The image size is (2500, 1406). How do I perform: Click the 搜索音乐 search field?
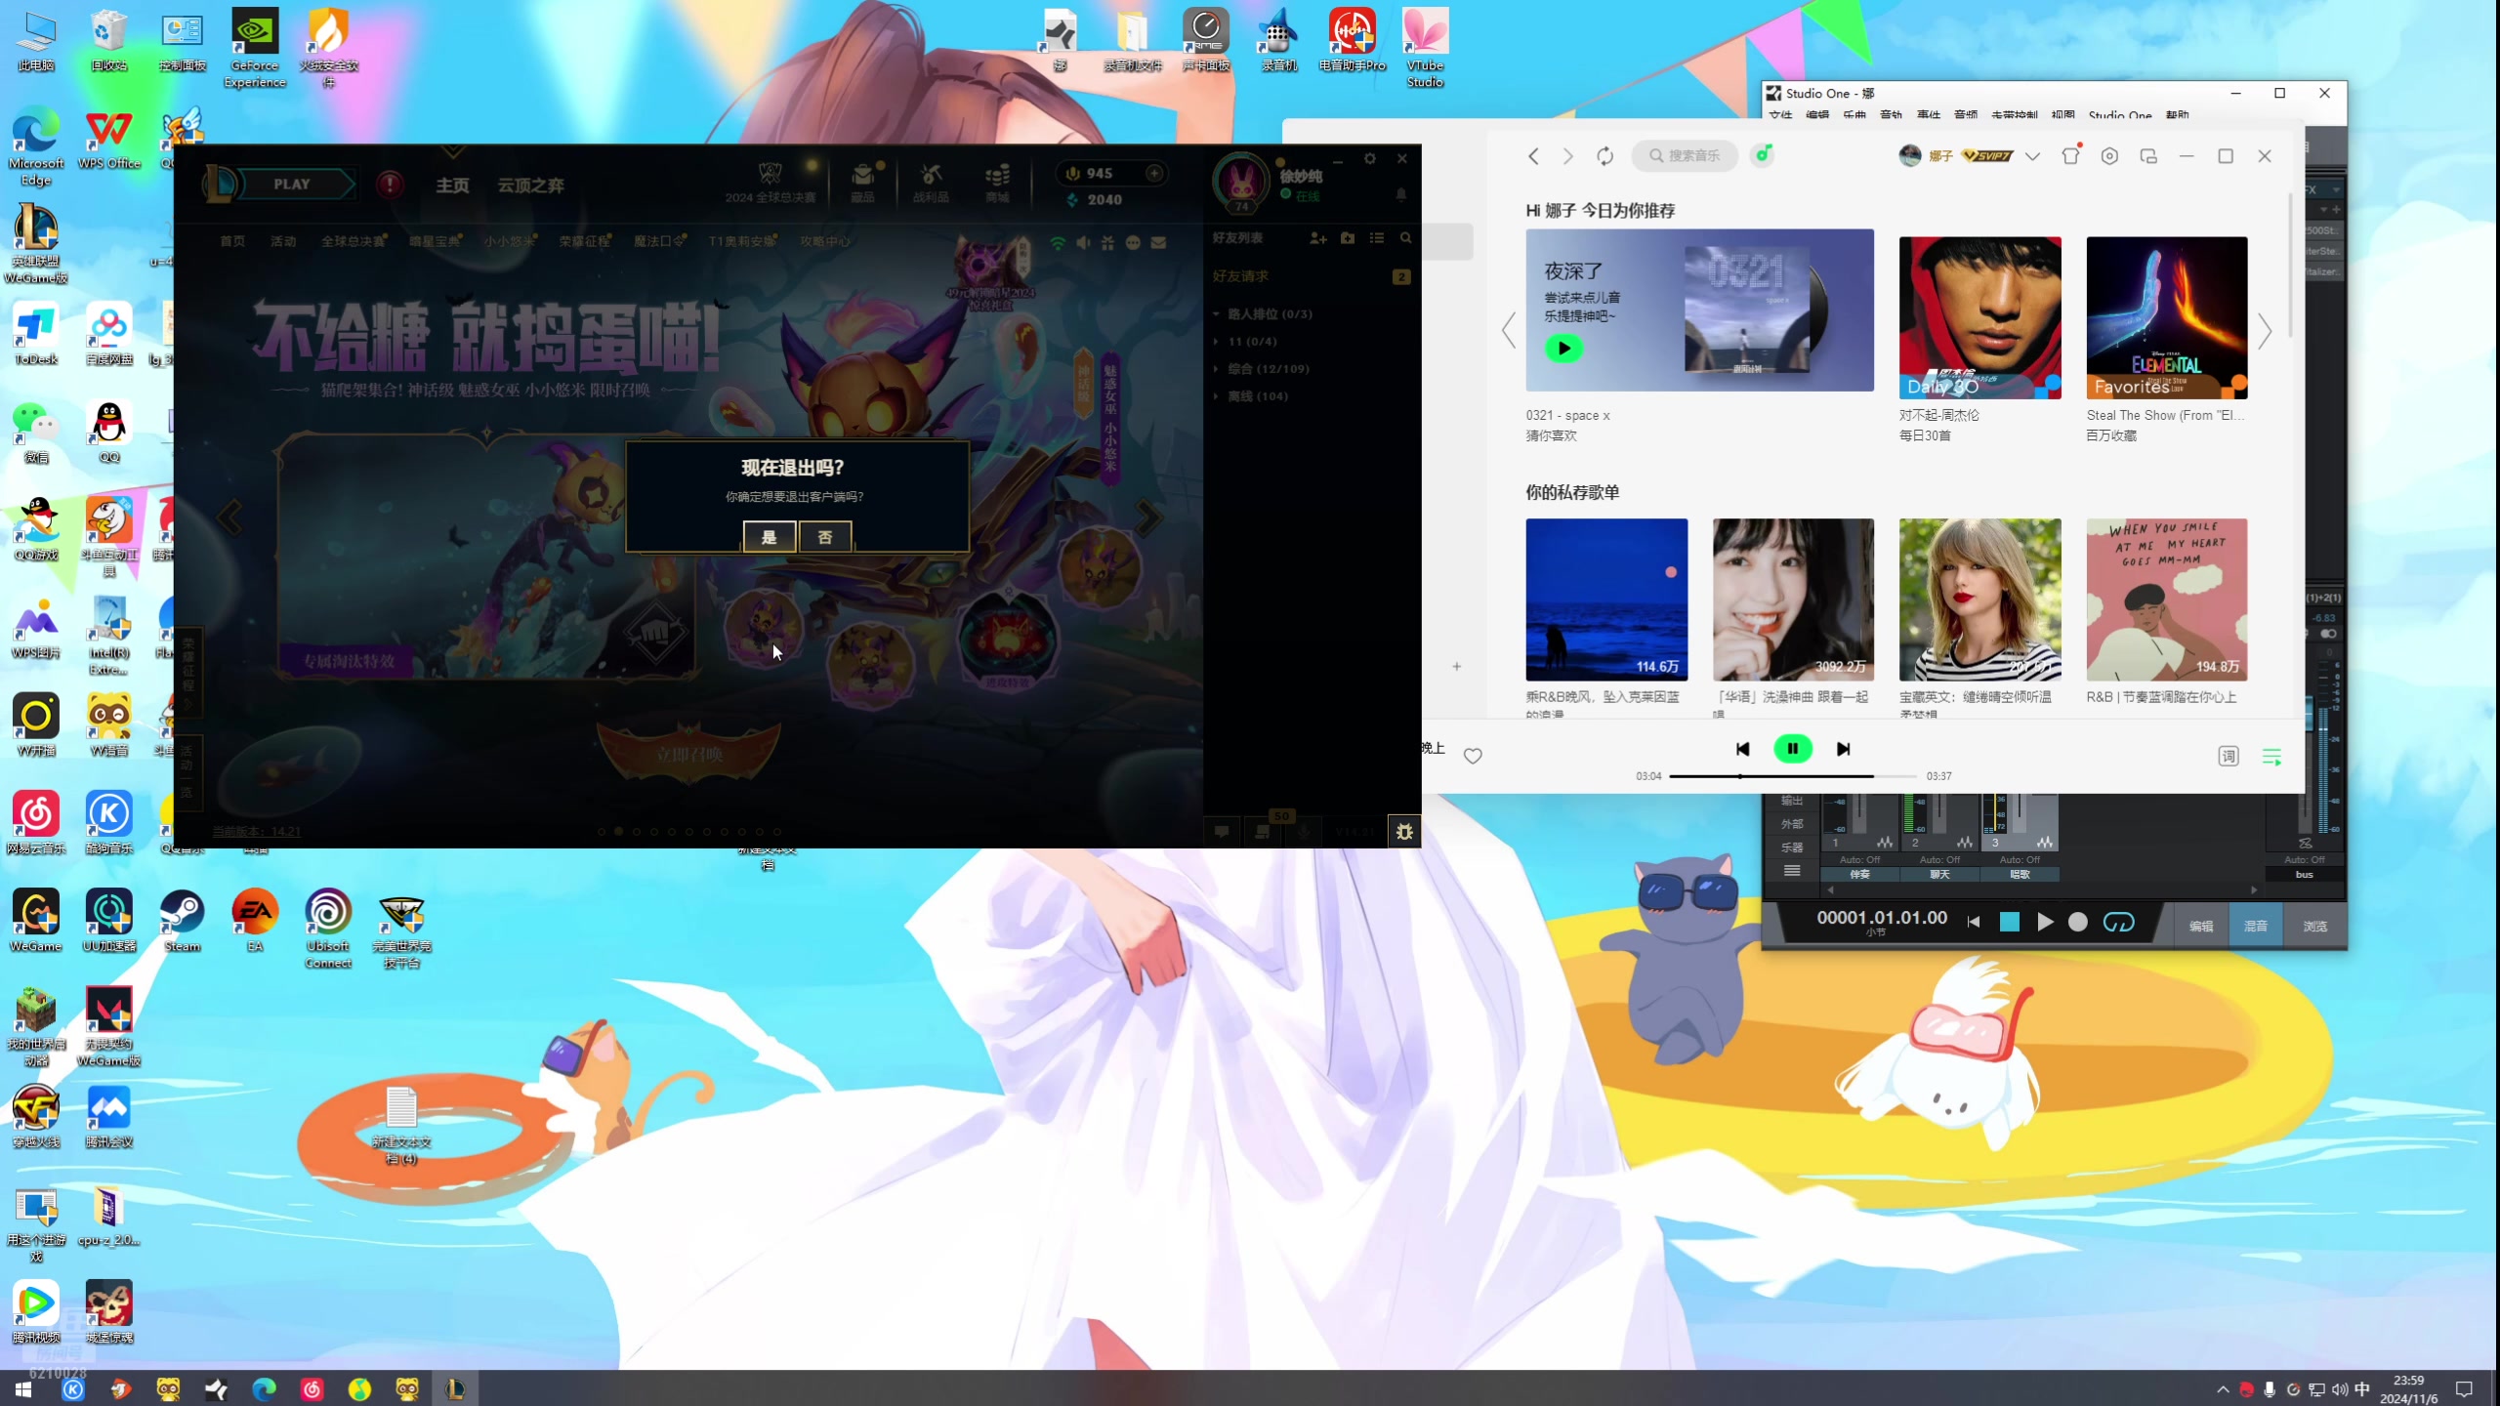[1686, 156]
